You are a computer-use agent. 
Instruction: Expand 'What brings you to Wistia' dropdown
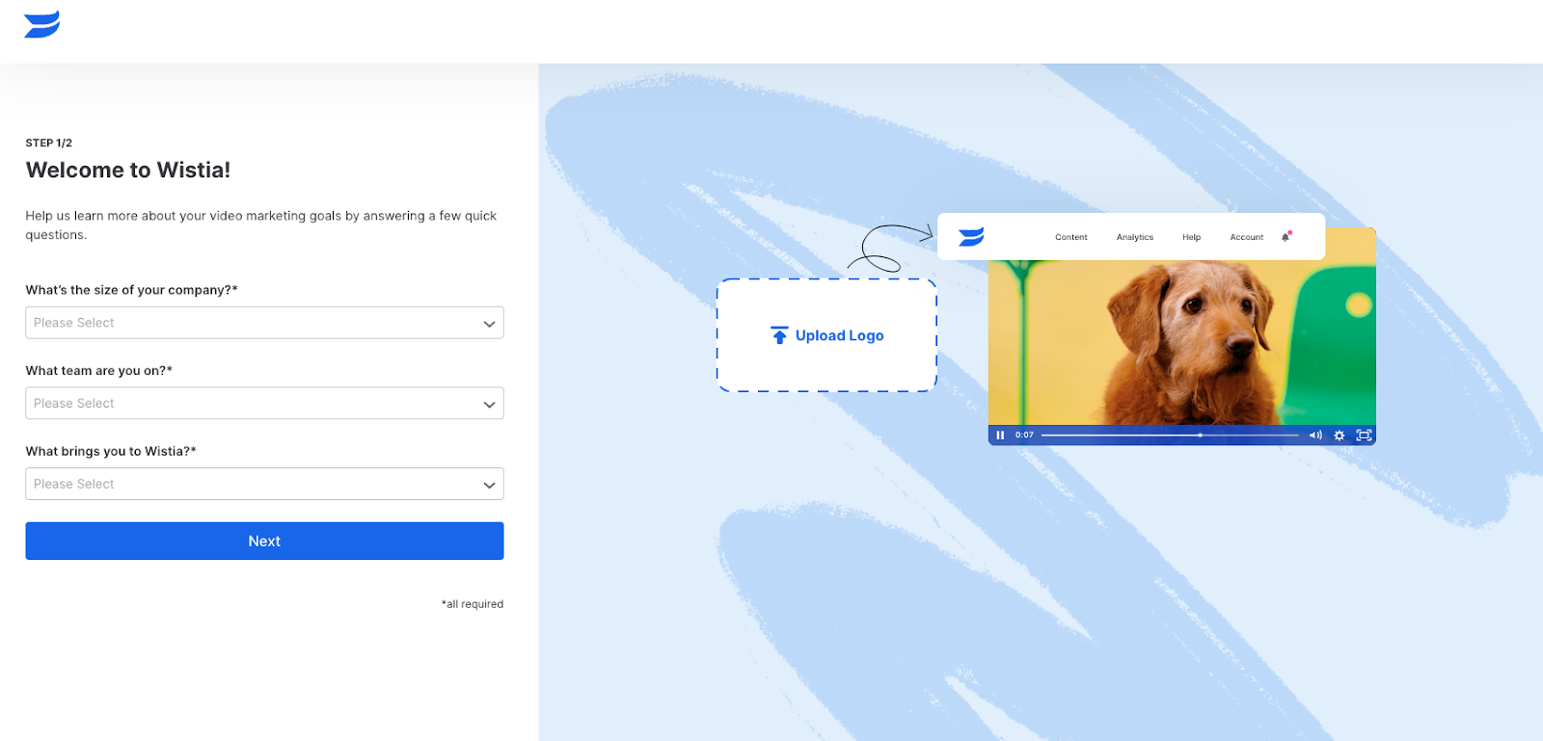click(x=264, y=484)
